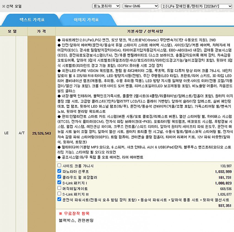This screenshot has height=232, width=234.
Task: Click the 기본사양 / 선택사양 column header
Action: 145,31
